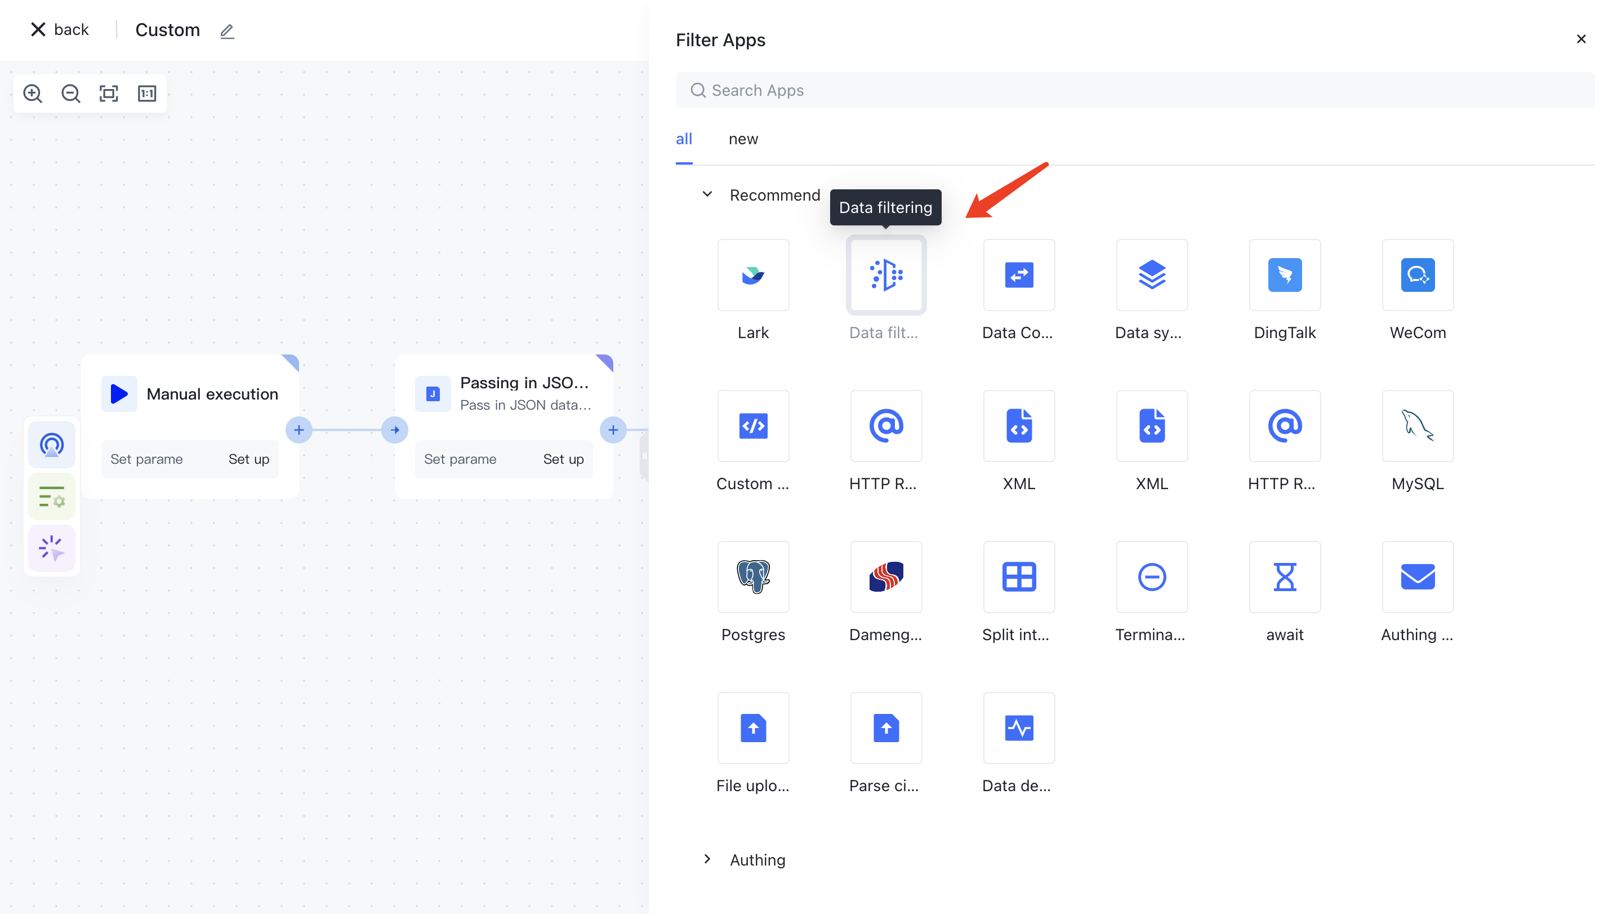1622x914 pixels.
Task: Select the WeCom app icon
Action: 1417,274
